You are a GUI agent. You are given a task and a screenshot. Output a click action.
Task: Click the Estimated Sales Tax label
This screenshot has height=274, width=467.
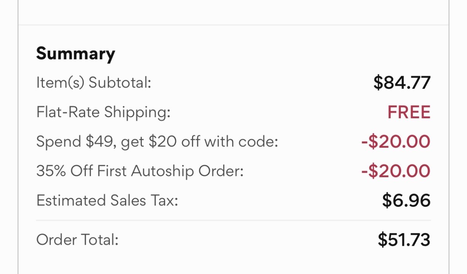coord(107,201)
